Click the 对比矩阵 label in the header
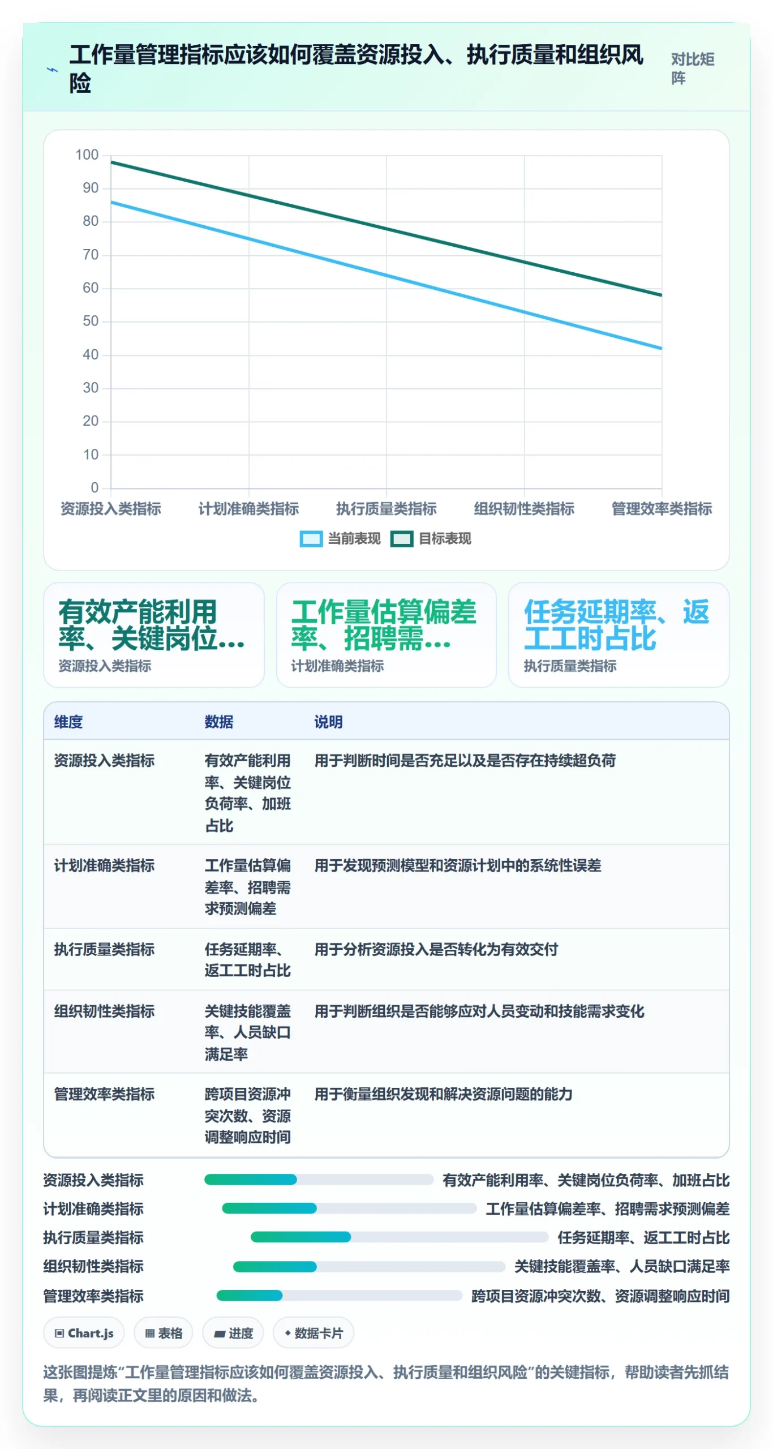This screenshot has height=1449, width=773. pyautogui.click(x=692, y=68)
